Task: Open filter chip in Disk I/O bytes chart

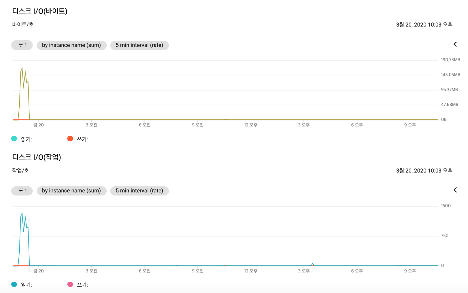Action: coord(22,45)
